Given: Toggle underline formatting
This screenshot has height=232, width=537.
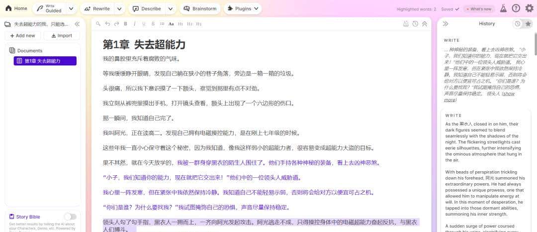Looking at the screenshot, I should point(144,23).
